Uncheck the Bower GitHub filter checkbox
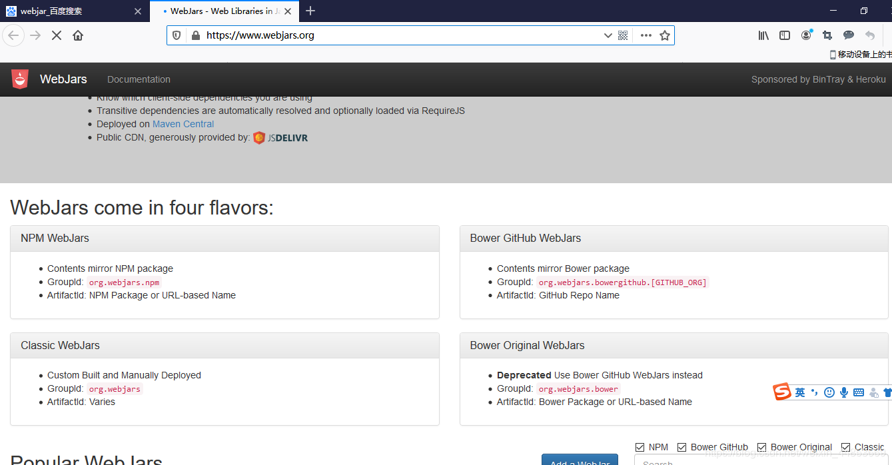This screenshot has width=892, height=465. click(x=682, y=447)
